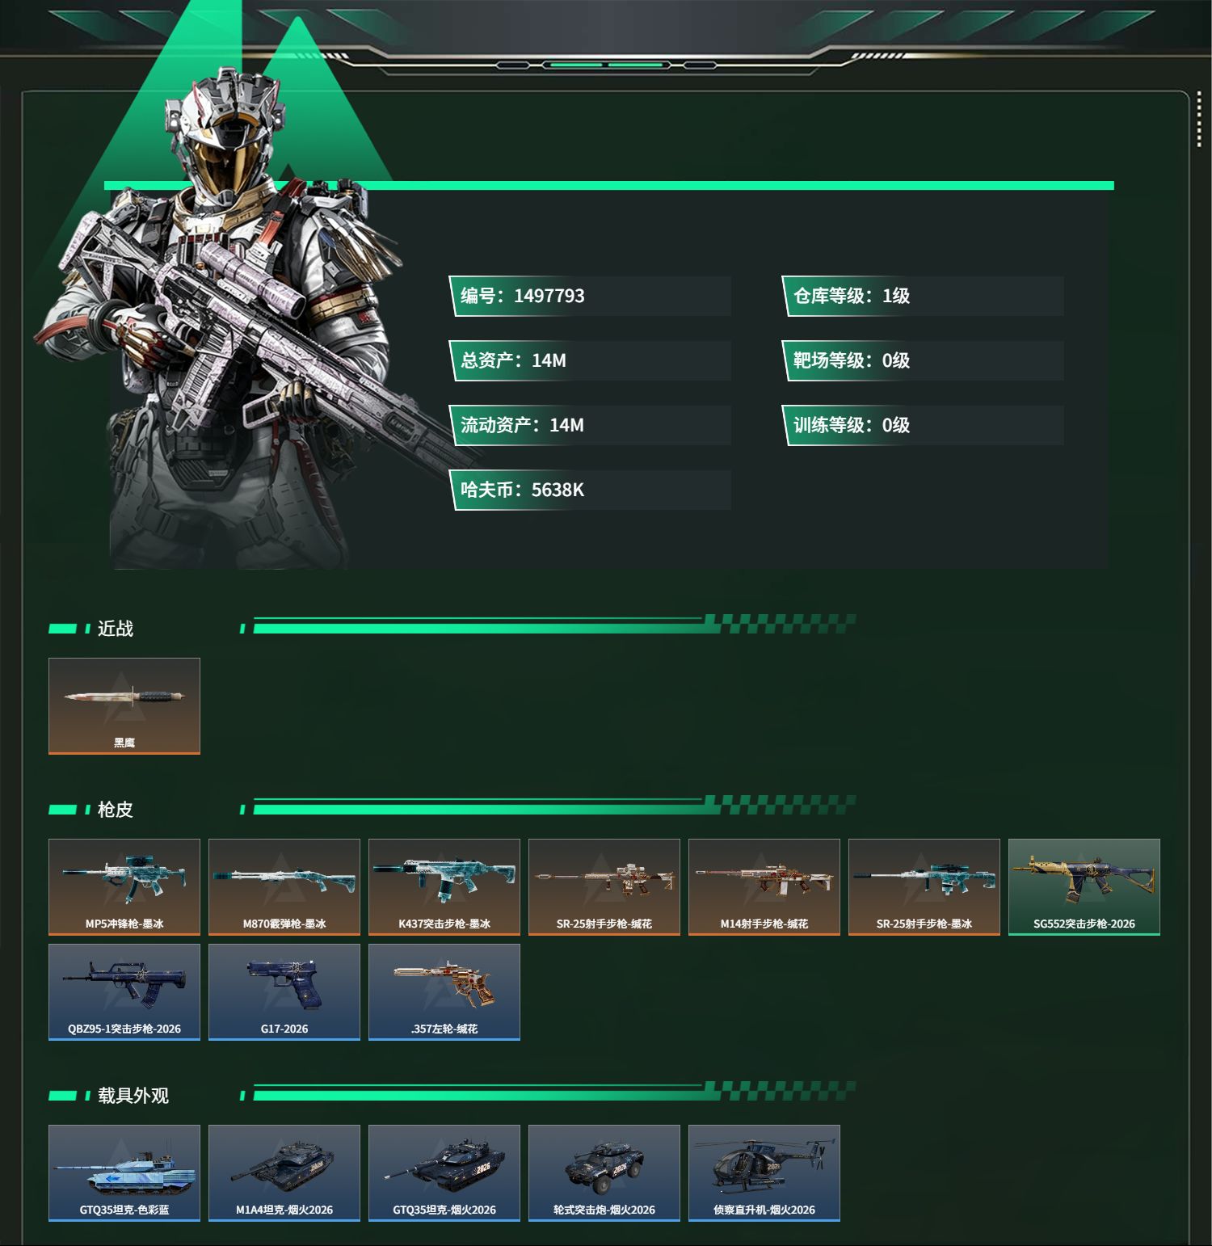1212x1246 pixels.
Task: Click the 枪皮 section heading
Action: coord(116,810)
